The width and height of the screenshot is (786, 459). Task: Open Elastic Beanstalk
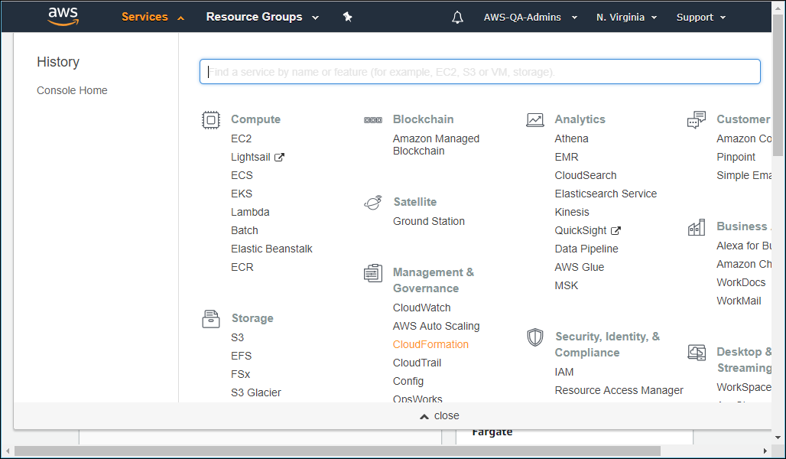271,249
